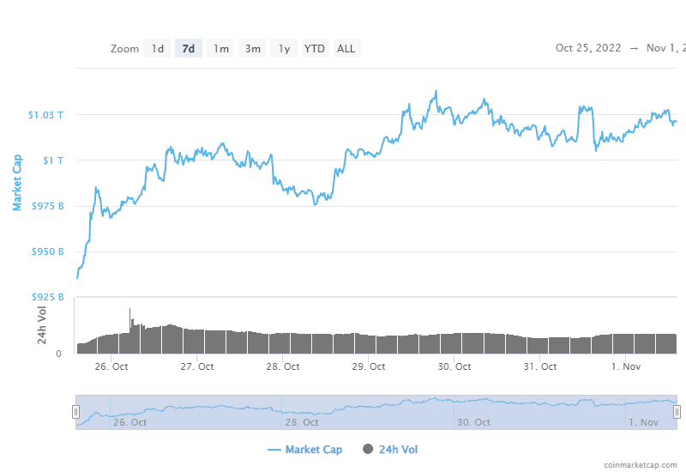Image resolution: width=686 pixels, height=472 pixels.
Task: Click the Market Cap y-axis title
Action: (x=16, y=182)
